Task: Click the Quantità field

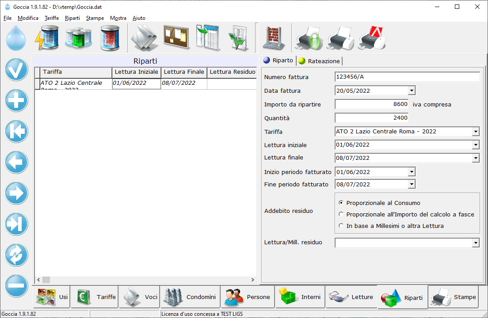Action: [372, 118]
